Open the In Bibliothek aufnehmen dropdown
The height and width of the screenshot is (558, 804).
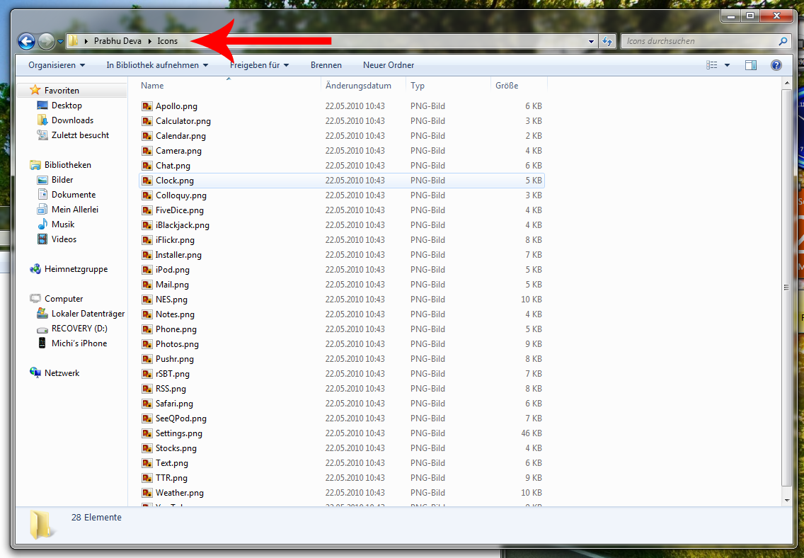(157, 65)
